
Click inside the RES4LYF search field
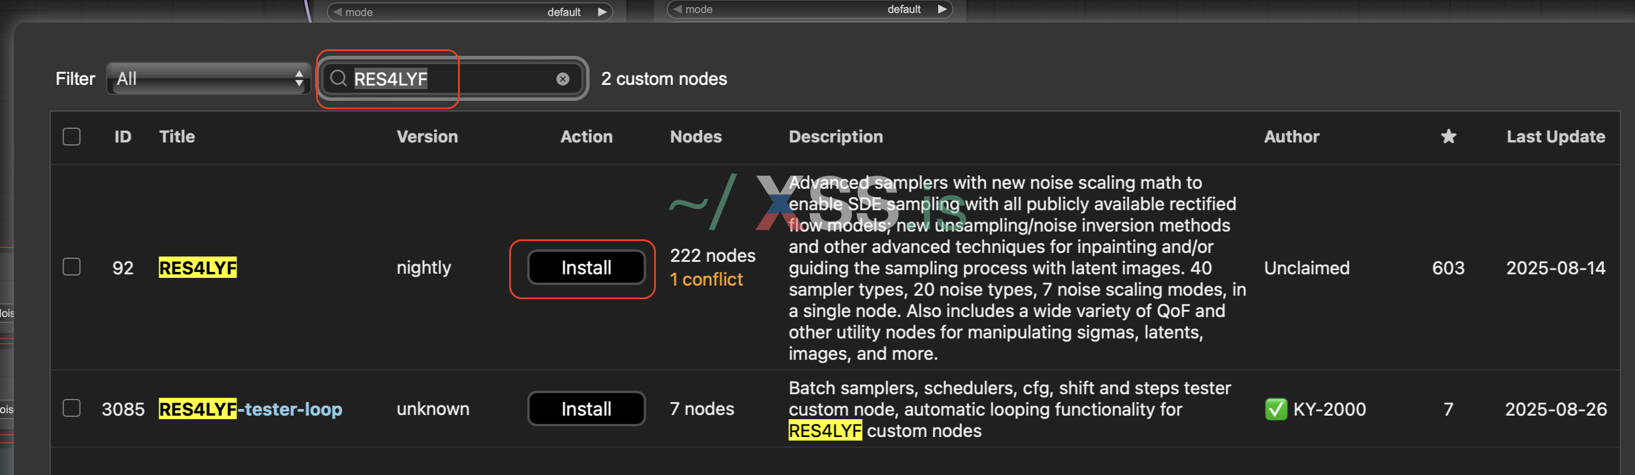point(482,78)
